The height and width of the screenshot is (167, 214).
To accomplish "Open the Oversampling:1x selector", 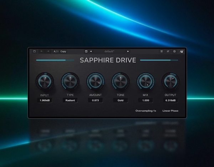I will click(146, 111).
